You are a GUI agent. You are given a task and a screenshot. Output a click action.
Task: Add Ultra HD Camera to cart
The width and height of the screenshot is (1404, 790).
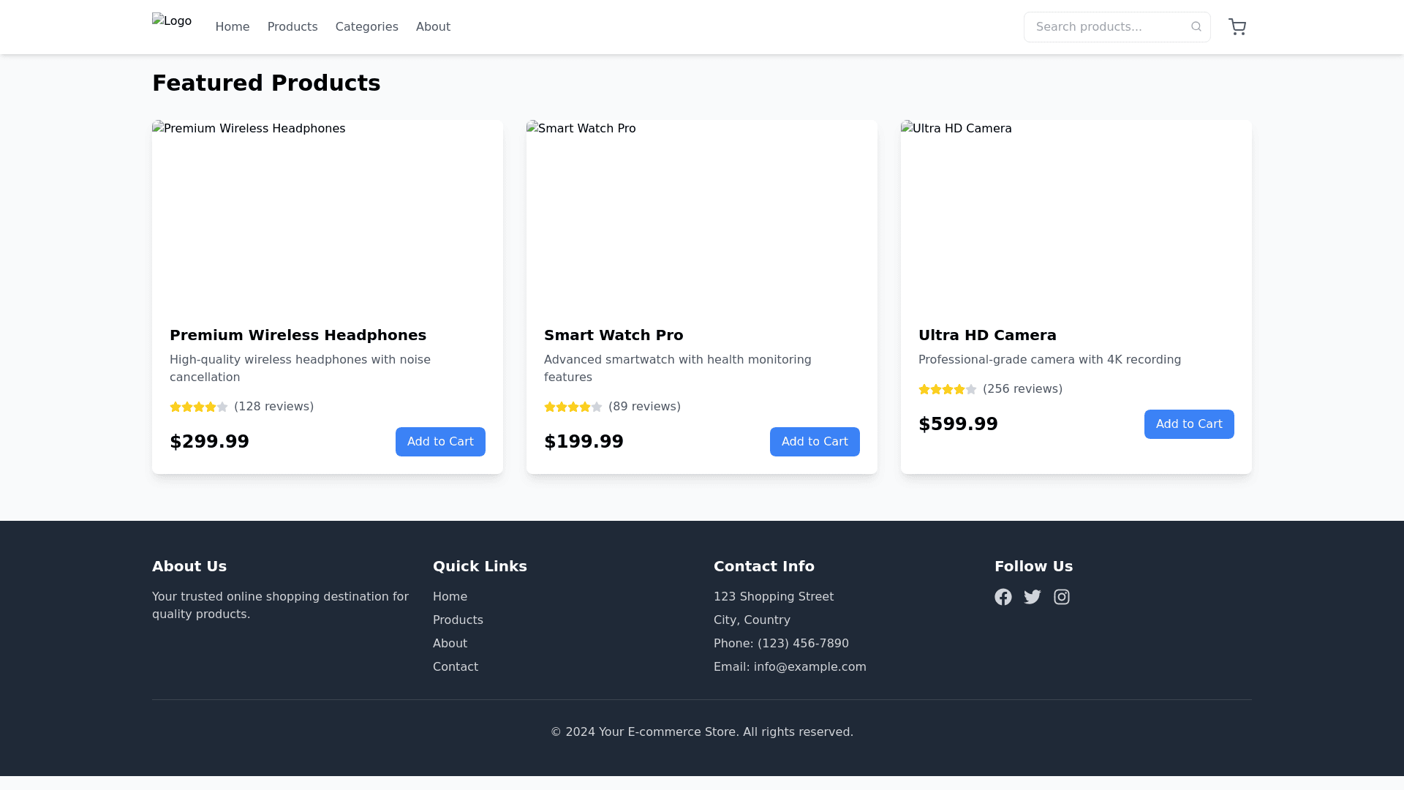coord(1188,424)
